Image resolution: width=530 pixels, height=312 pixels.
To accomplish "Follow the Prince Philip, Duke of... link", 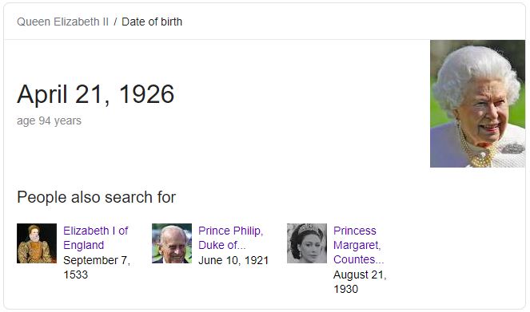I will point(230,238).
